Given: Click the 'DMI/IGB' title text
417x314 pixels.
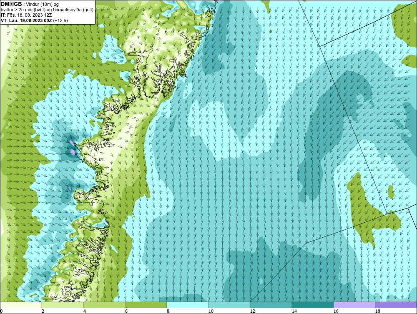Looking at the screenshot, I should (x=11, y=4).
